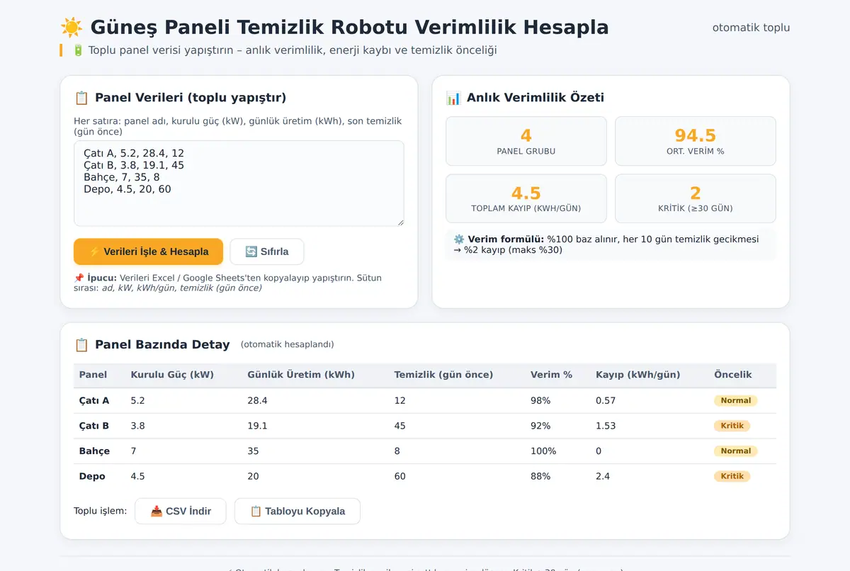This screenshot has width=850, height=571.
Task: Click the 28.4 daily production cell
Action: (x=257, y=401)
